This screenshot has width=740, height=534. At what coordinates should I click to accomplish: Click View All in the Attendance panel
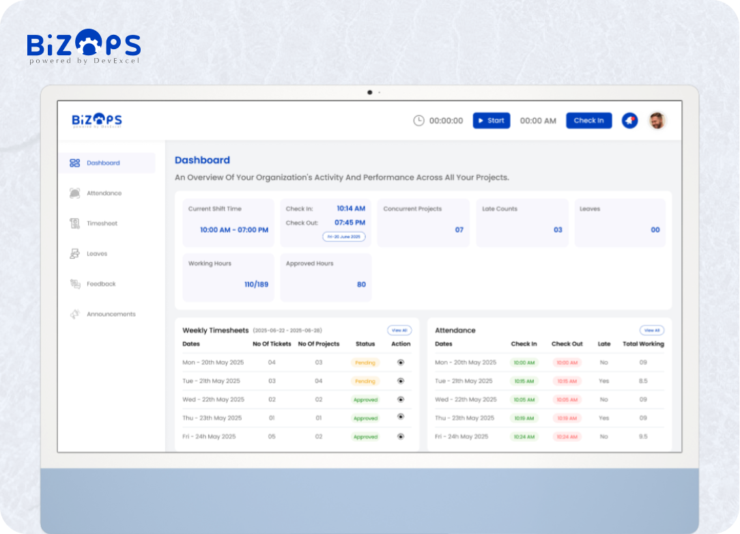[652, 331]
